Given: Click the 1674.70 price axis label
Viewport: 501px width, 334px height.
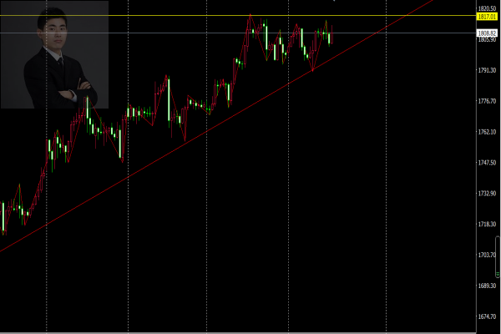Looking at the screenshot, I should [x=487, y=316].
